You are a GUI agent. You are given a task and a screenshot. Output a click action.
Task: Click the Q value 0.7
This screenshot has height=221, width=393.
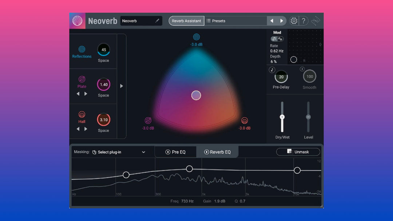pyautogui.click(x=242, y=201)
